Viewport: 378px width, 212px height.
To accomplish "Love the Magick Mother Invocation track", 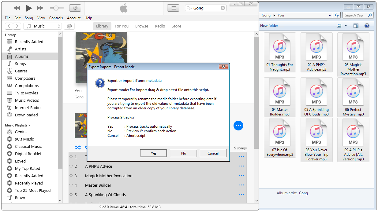I will 71,176.
